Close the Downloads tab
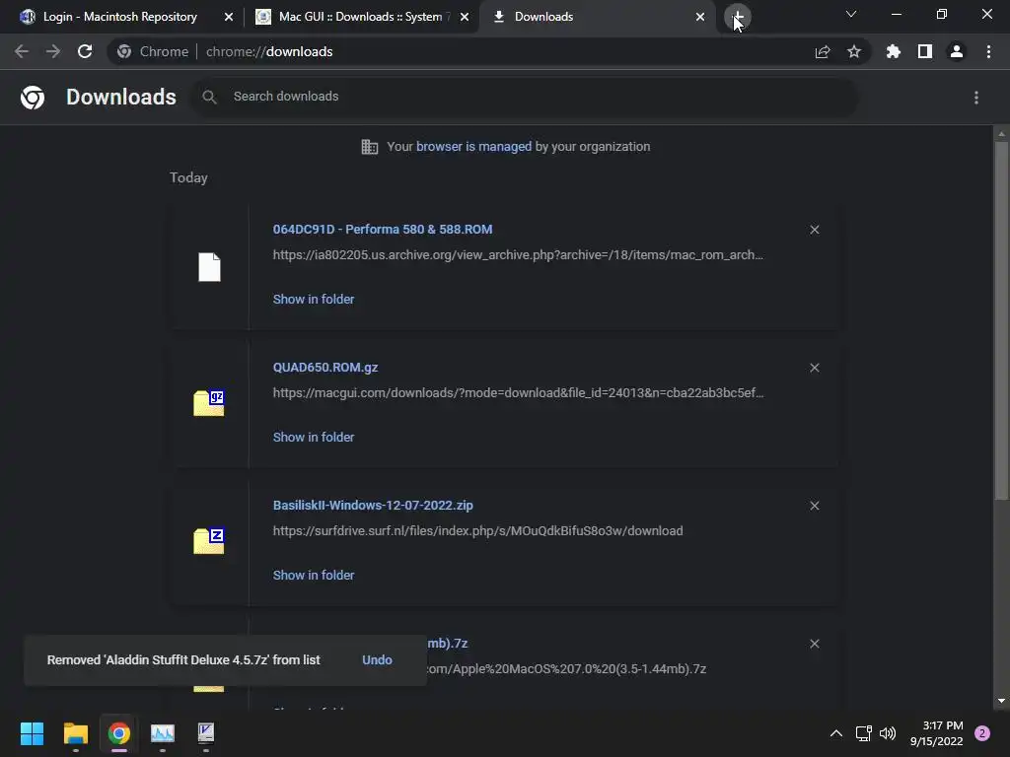The height and width of the screenshot is (757, 1010). point(700,17)
